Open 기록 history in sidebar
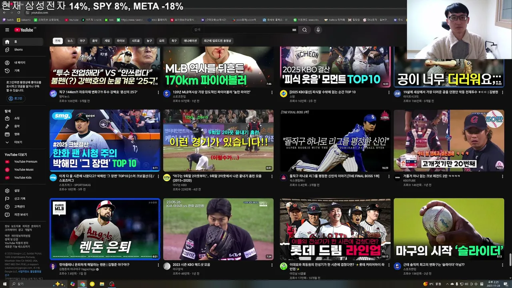This screenshot has height=288, width=512. (22, 71)
